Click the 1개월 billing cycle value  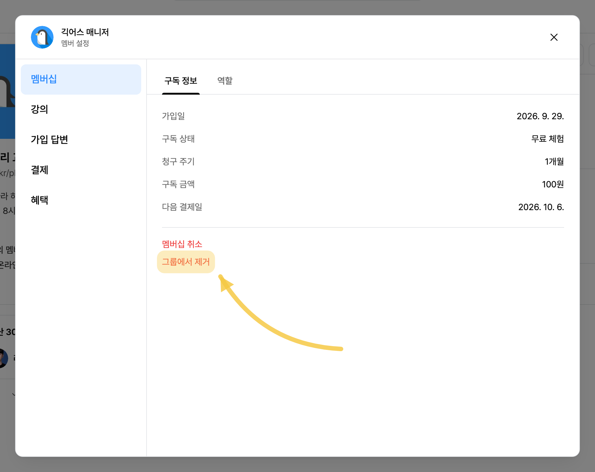554,162
